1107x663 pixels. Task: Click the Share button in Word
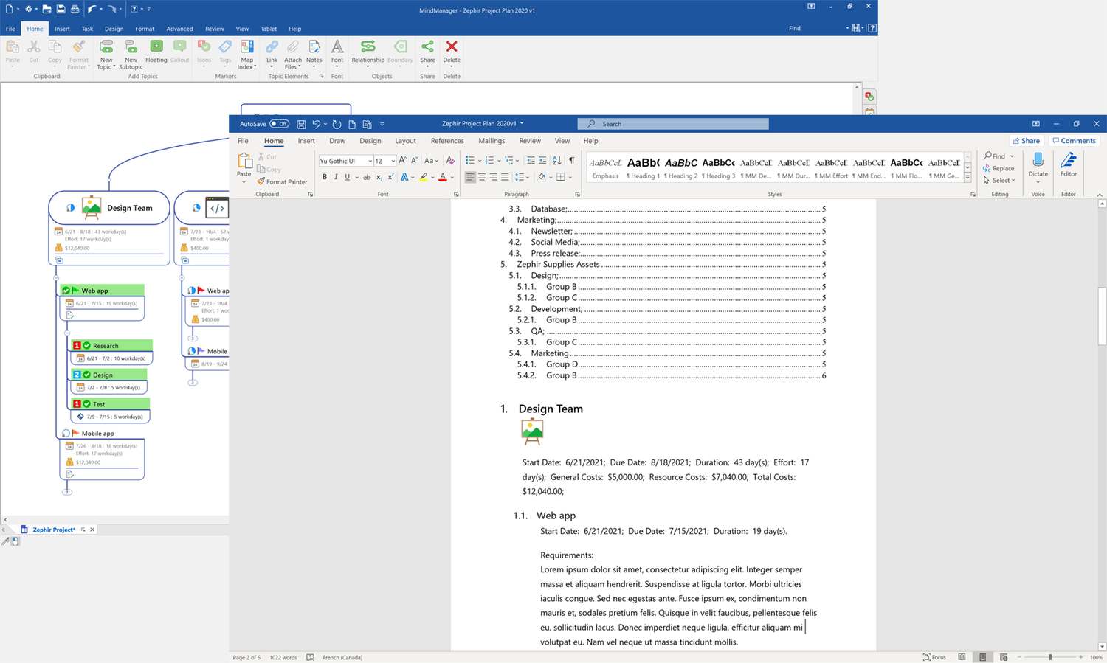pos(1027,140)
